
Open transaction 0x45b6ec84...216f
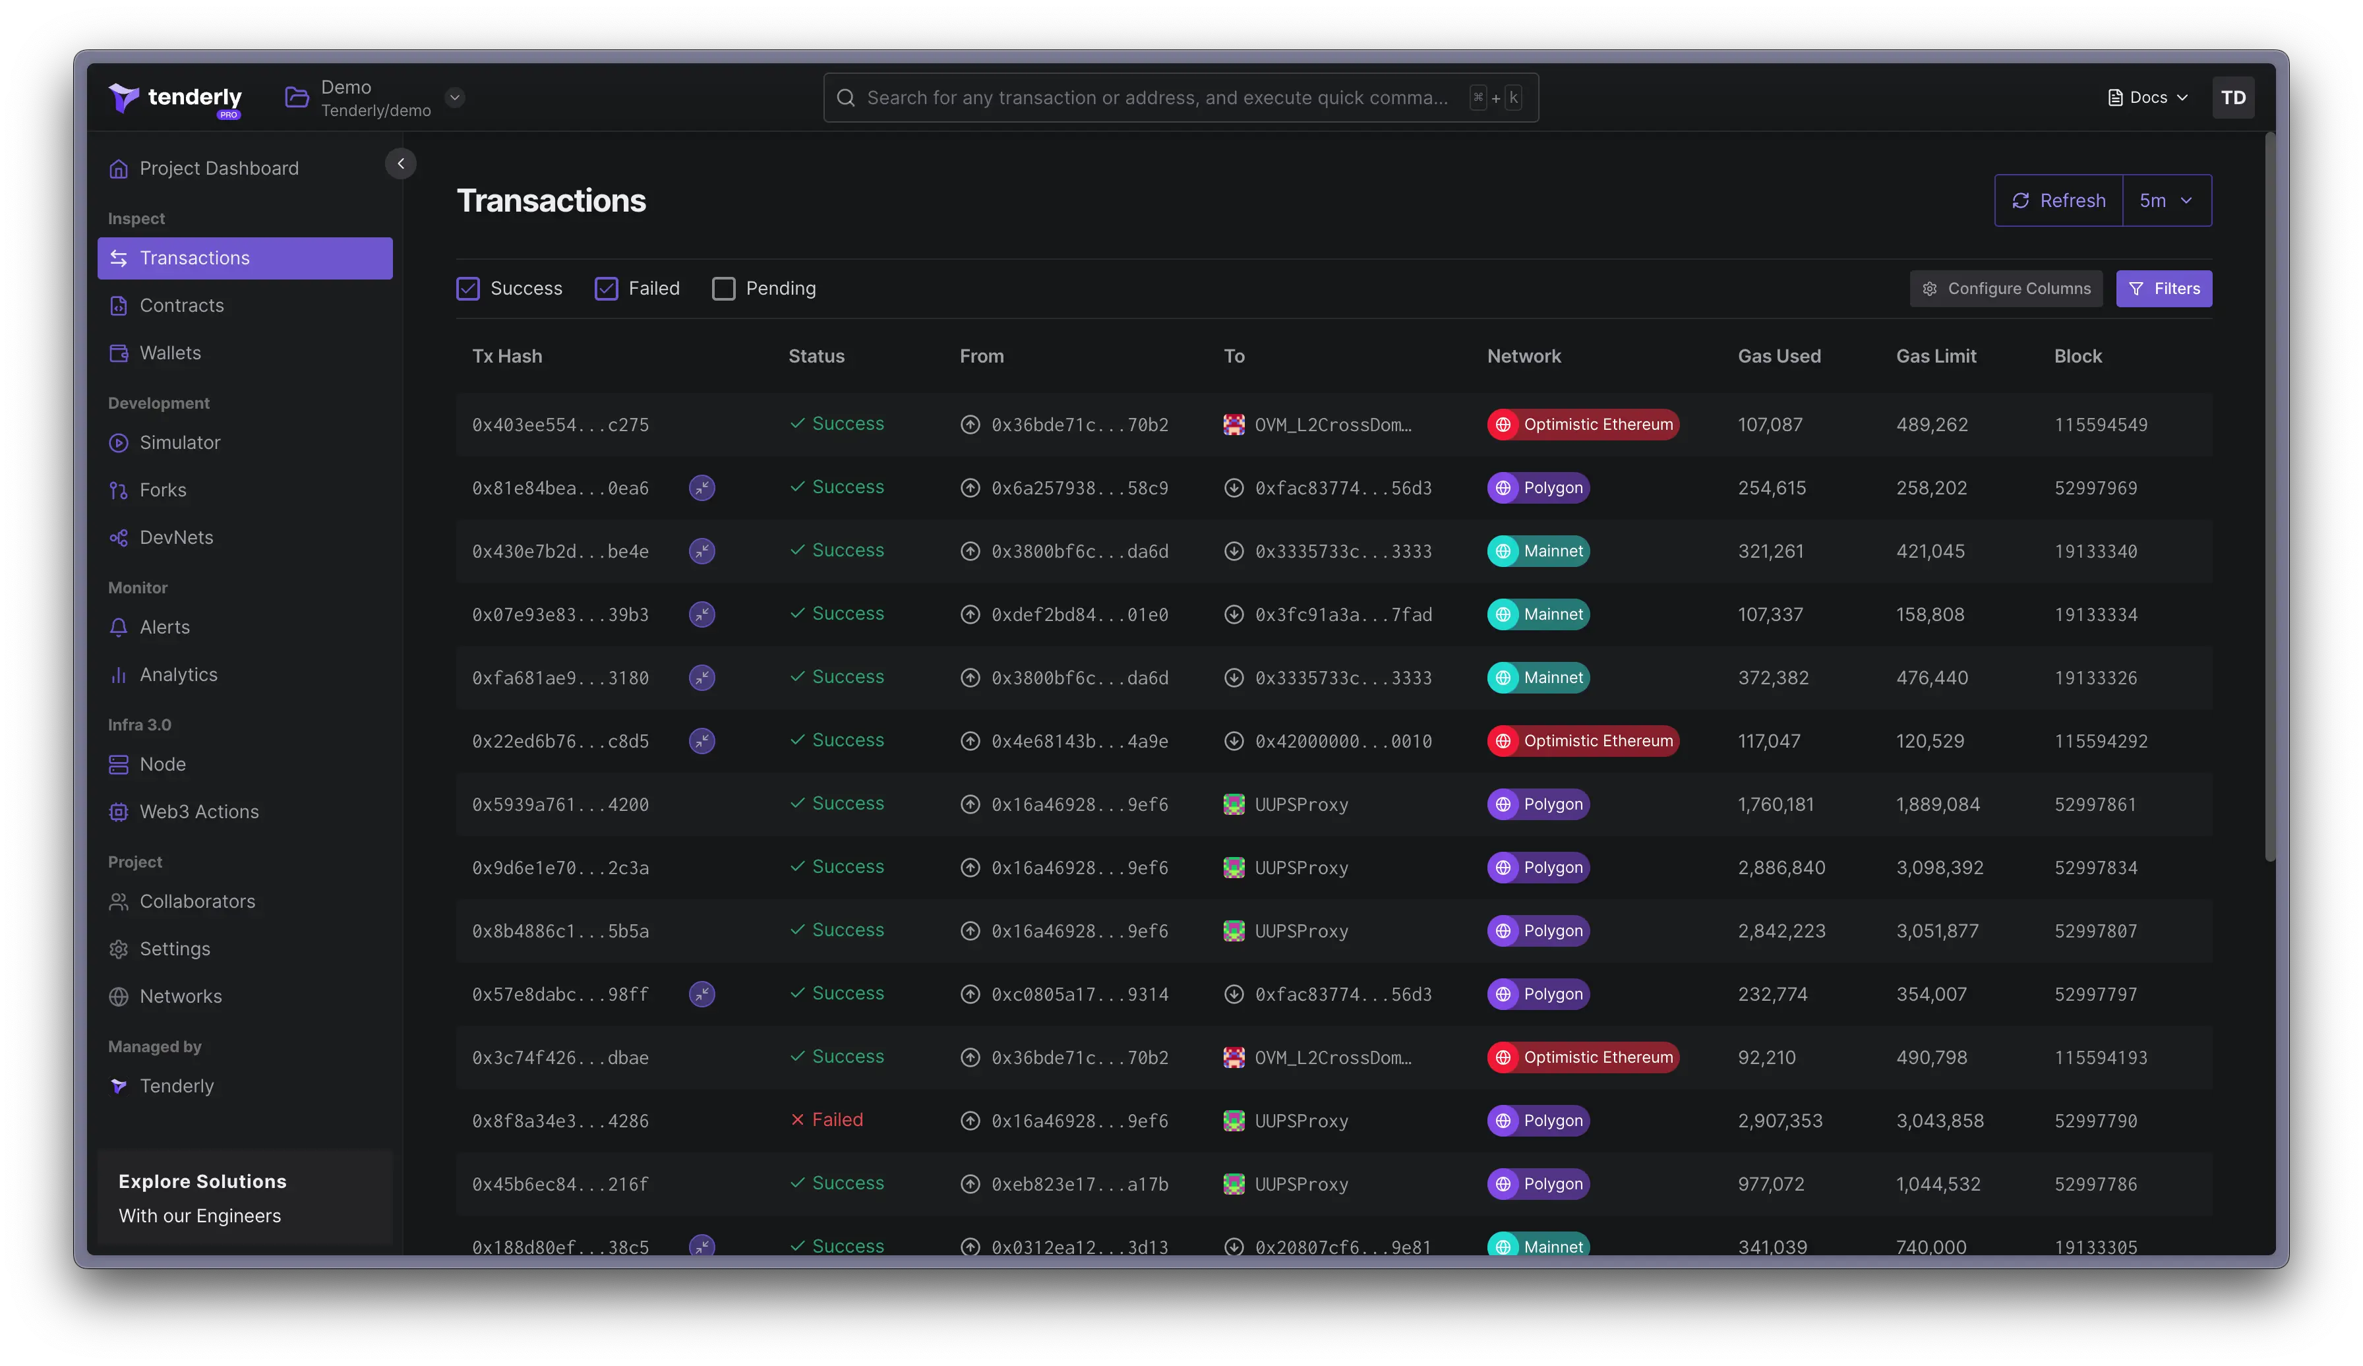[x=560, y=1184]
